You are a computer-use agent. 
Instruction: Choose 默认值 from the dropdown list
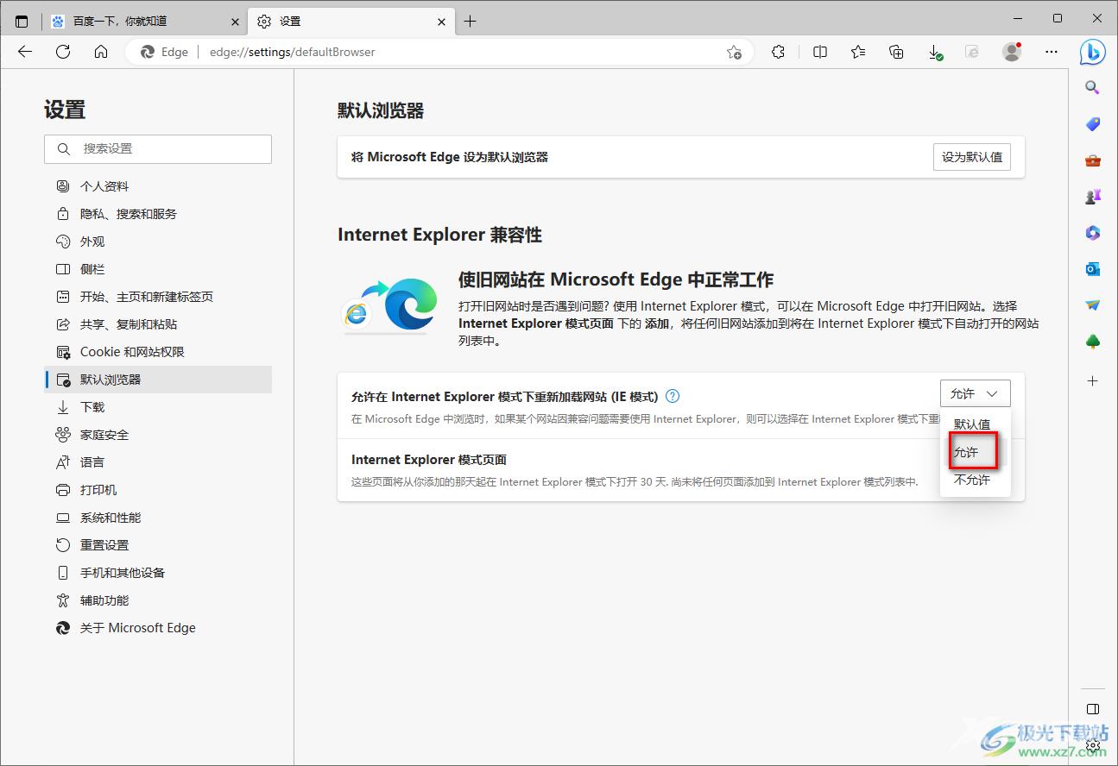(975, 424)
